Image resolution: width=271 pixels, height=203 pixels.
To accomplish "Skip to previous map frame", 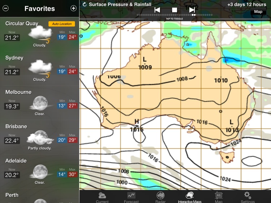I will (157, 10).
